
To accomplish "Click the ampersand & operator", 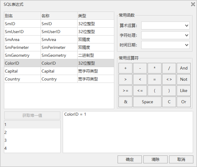I will (x=125, y=102).
